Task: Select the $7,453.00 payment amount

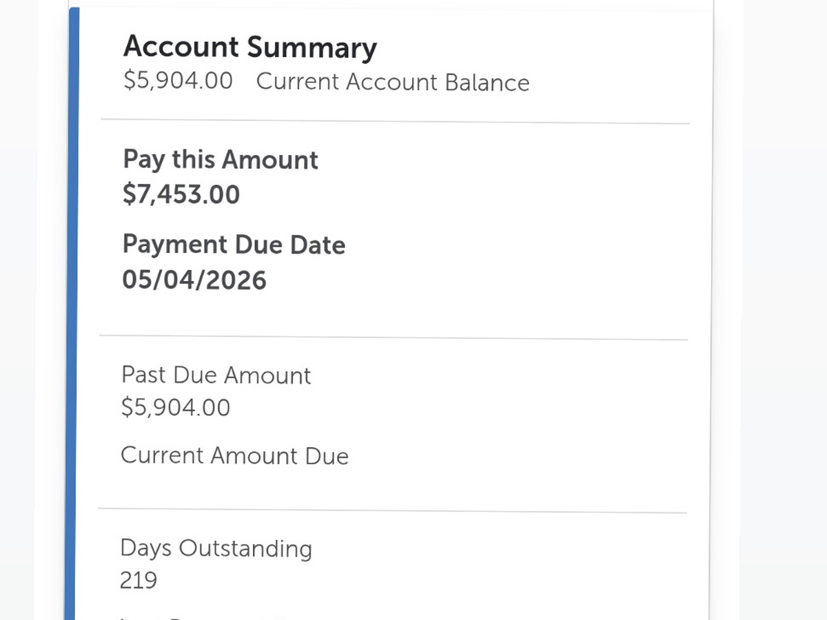Action: click(x=181, y=194)
